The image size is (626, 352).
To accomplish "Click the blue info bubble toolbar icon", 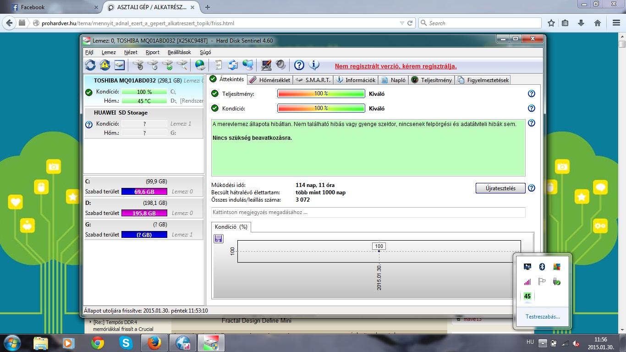I will [314, 65].
